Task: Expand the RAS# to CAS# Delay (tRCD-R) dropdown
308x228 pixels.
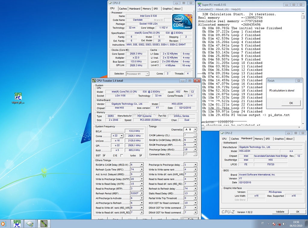Action: 195,140
